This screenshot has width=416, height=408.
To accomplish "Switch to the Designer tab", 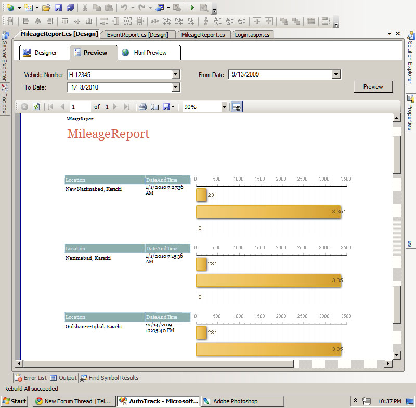I will click(45, 53).
